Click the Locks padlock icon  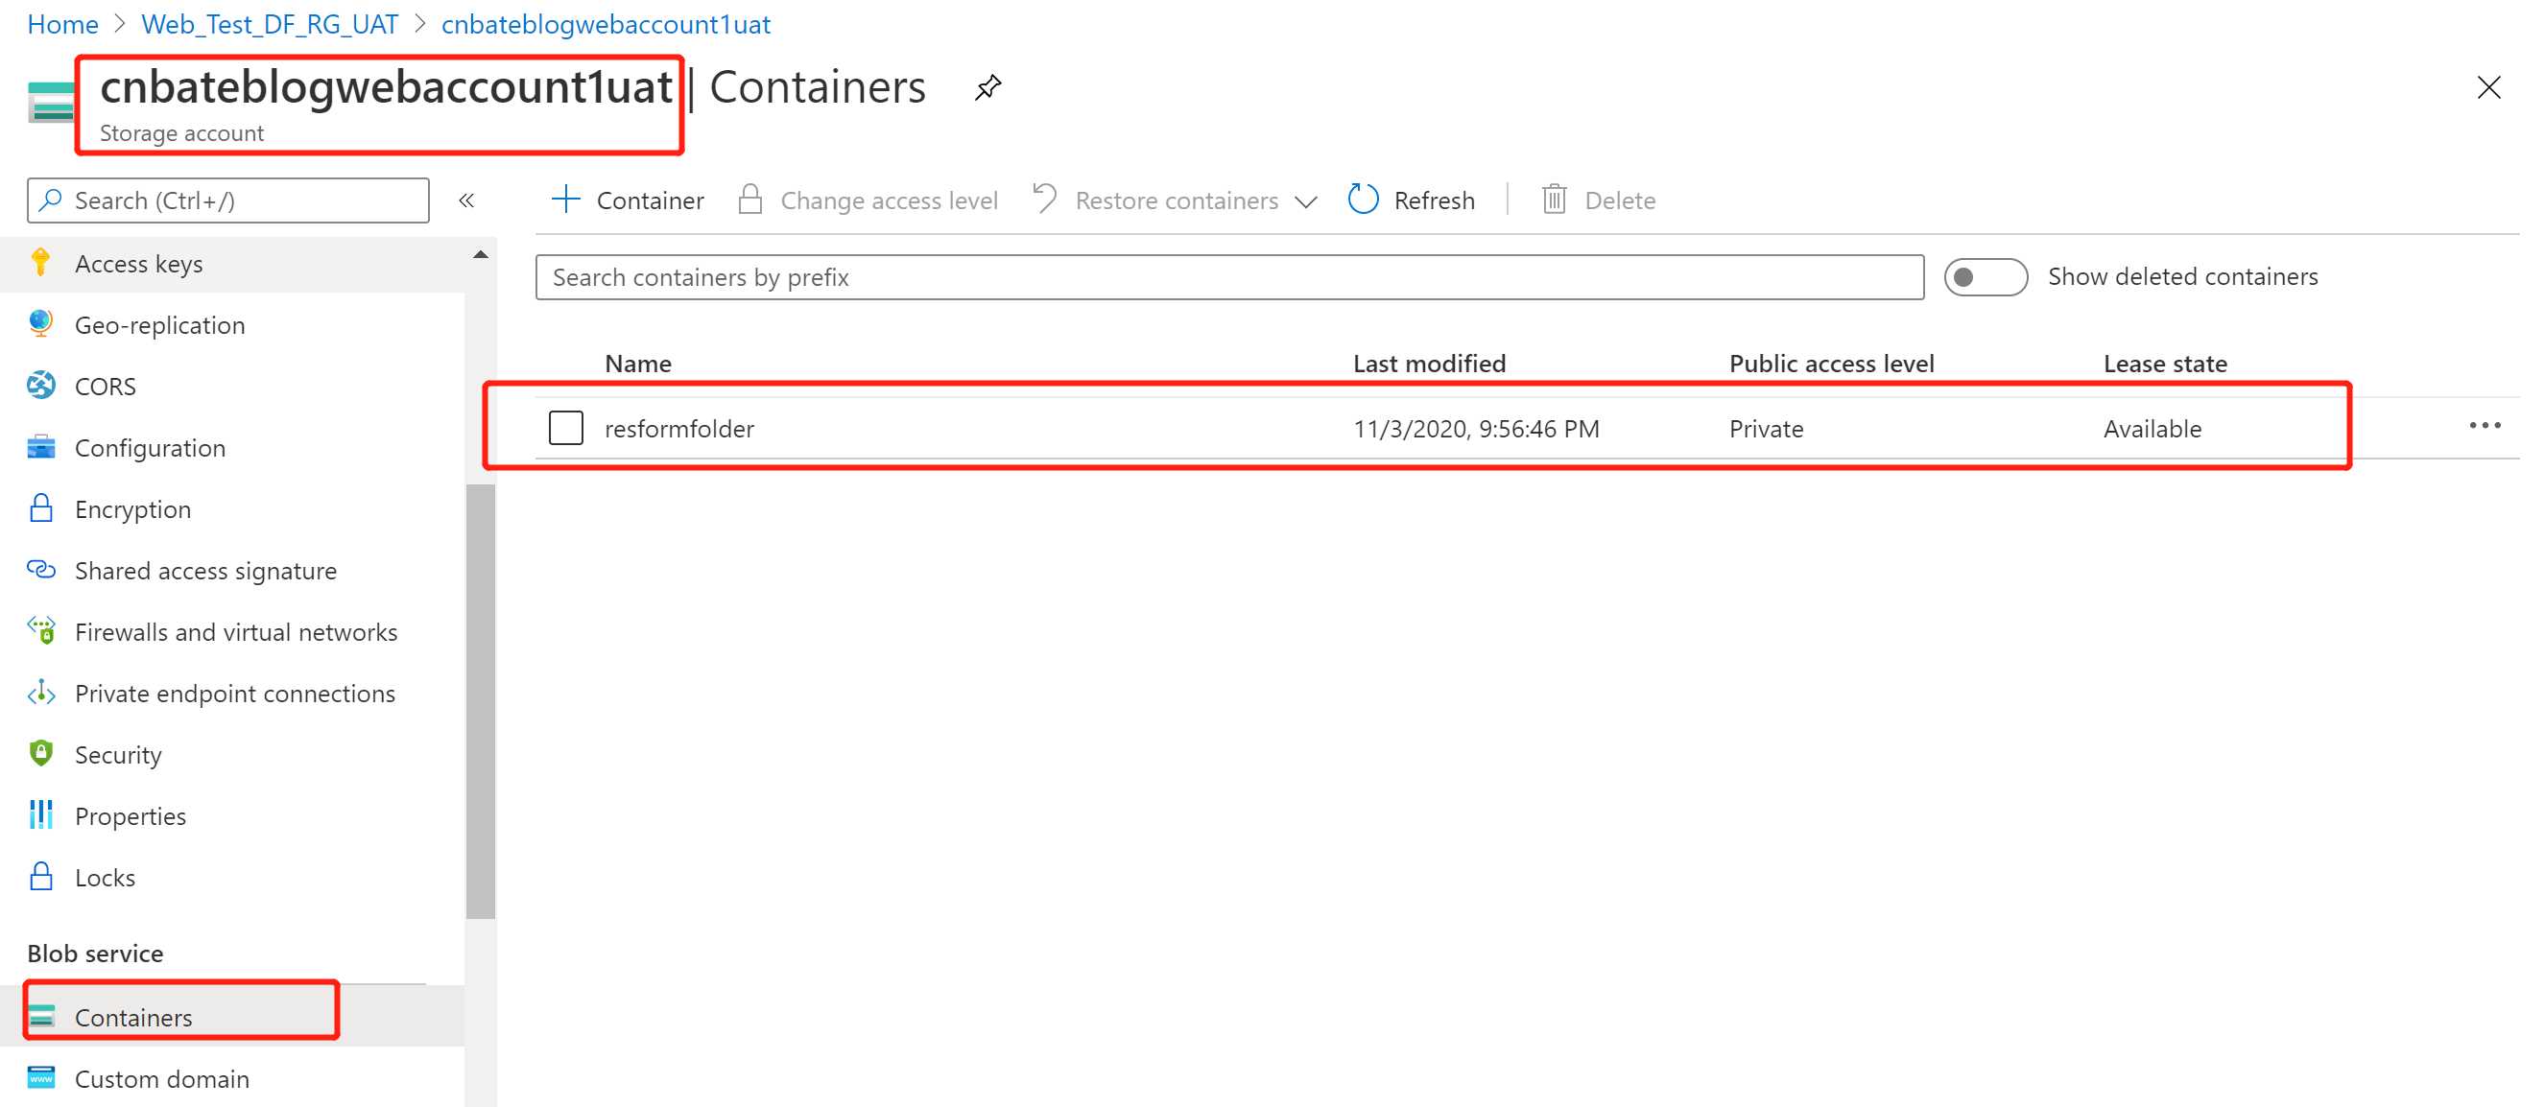40,877
